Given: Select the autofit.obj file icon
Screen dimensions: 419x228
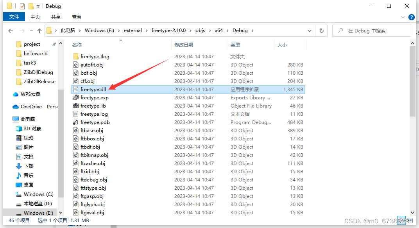Looking at the screenshot, I should 76,65.
